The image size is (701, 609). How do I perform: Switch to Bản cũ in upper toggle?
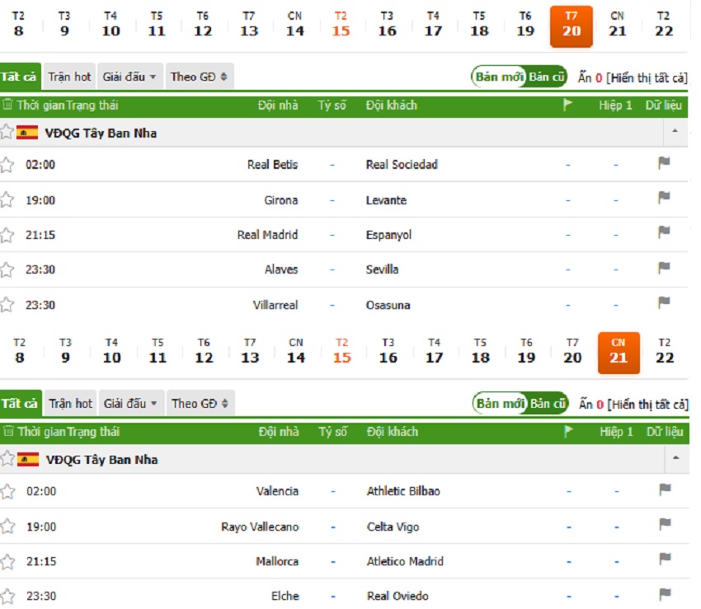point(546,77)
